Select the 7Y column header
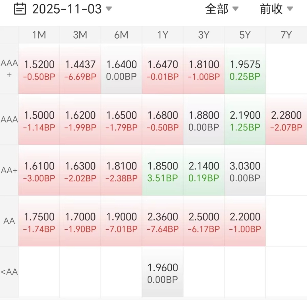 [x=286, y=35]
